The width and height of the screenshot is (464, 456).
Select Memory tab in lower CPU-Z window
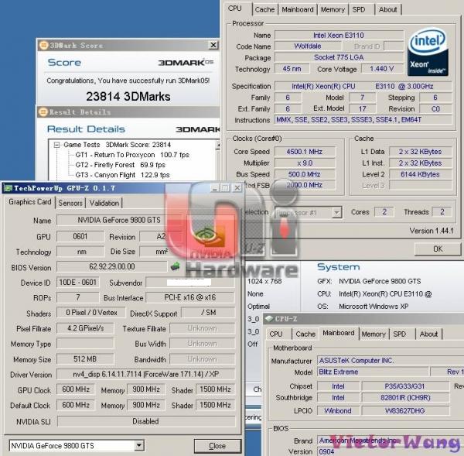pos(374,334)
